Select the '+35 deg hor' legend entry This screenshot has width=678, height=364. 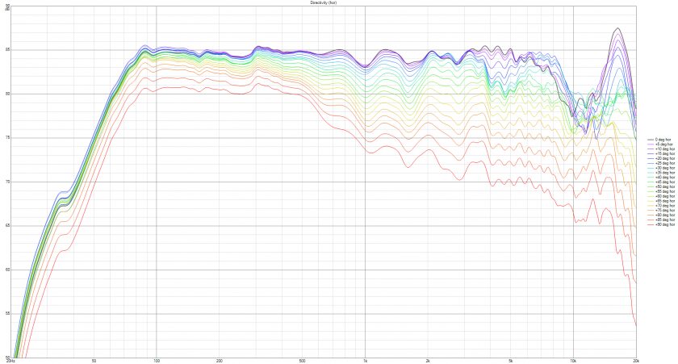[x=662, y=173]
